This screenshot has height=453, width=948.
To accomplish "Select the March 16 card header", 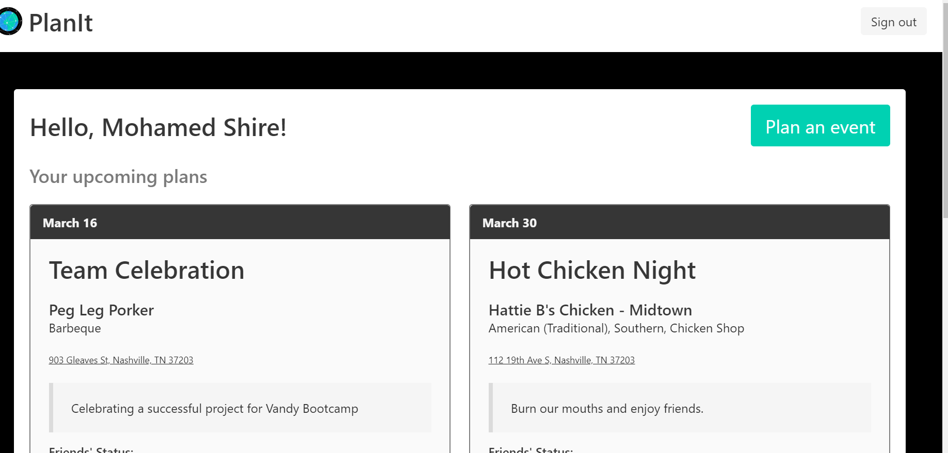I will 240,223.
